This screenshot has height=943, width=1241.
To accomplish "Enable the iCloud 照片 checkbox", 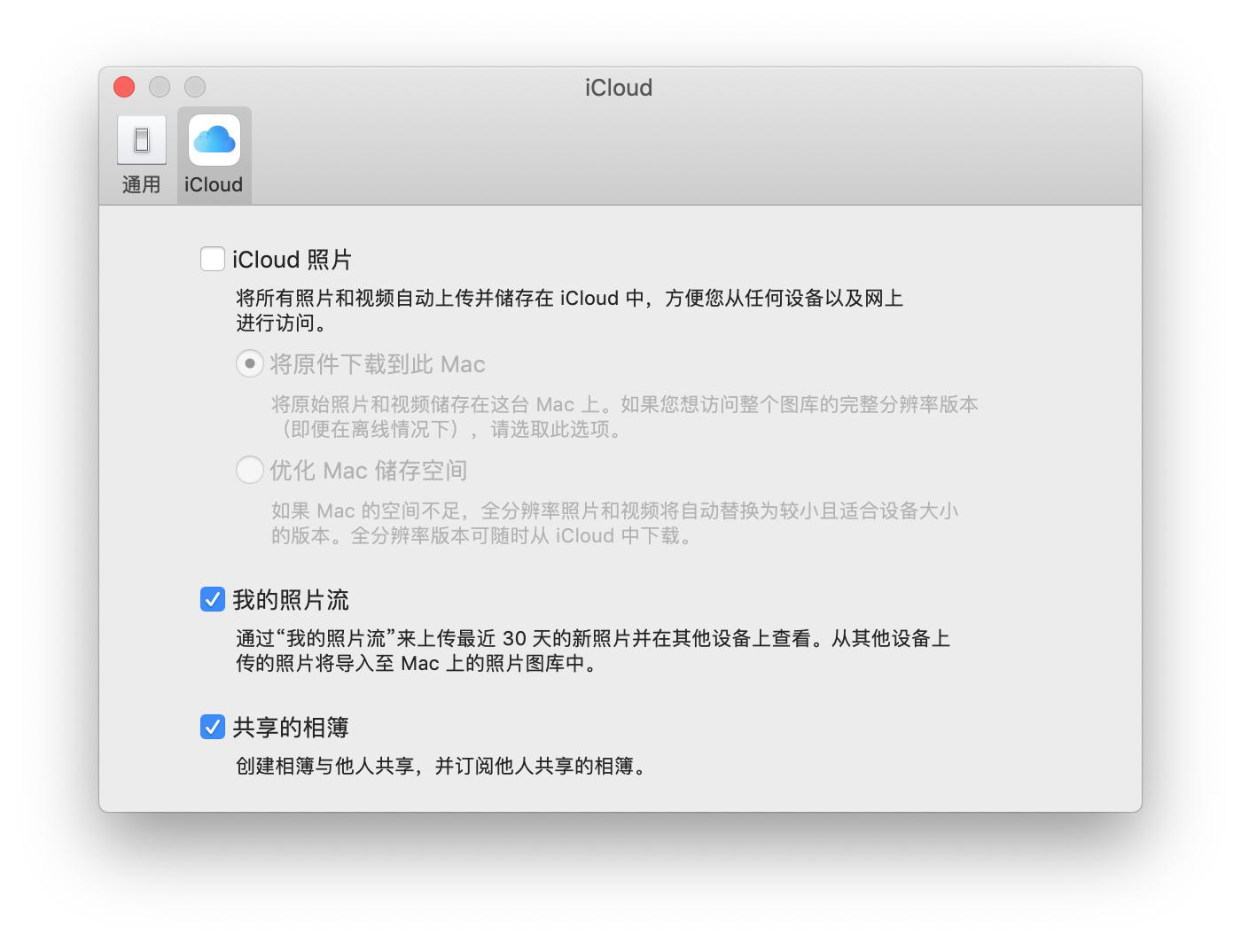I will 213,259.
